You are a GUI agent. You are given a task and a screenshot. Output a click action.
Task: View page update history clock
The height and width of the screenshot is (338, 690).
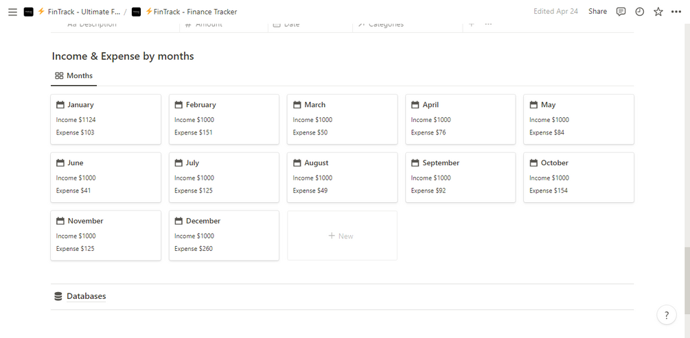coord(640,12)
